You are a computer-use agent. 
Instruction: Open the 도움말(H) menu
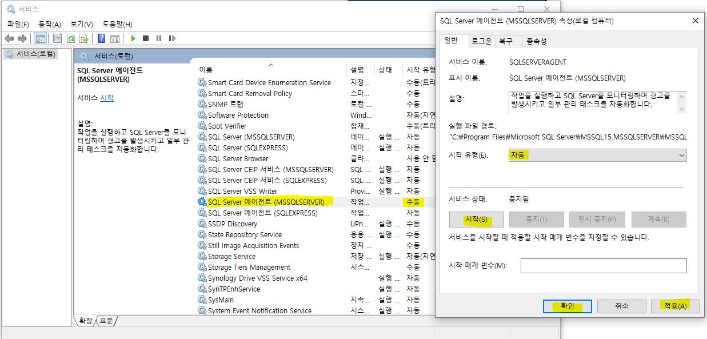coord(117,24)
